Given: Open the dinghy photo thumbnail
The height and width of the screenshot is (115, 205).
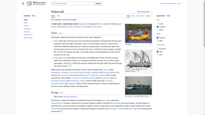Looking at the screenshot, I should click(139, 33).
